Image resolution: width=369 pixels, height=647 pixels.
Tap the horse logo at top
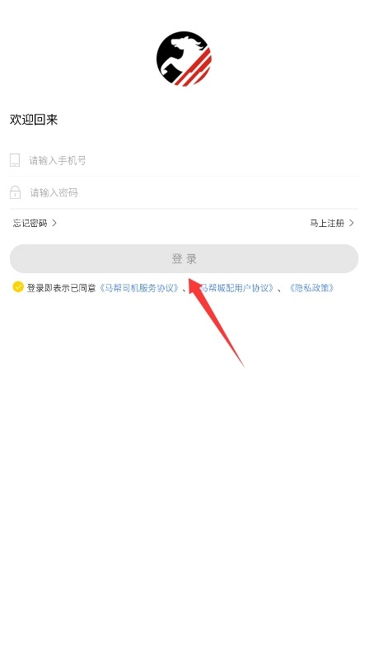click(x=184, y=59)
